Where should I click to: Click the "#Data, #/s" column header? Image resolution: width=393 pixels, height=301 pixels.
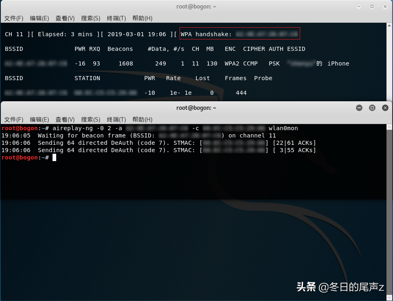(x=166, y=49)
